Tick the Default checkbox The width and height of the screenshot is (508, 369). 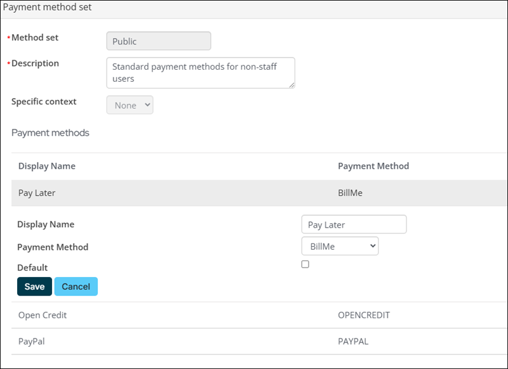click(x=305, y=264)
